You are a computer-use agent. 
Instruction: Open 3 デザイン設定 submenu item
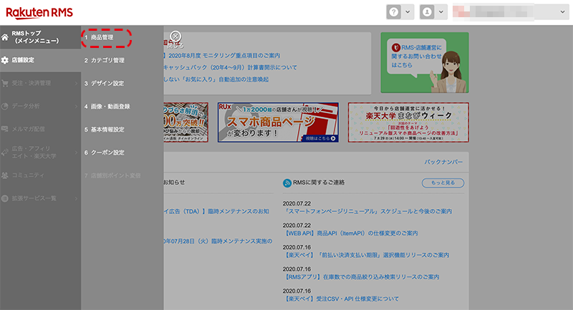coord(105,83)
